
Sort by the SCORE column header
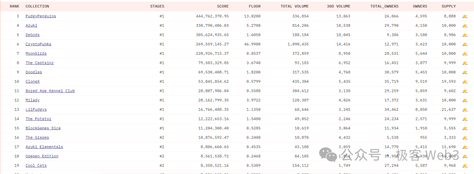tap(223, 6)
